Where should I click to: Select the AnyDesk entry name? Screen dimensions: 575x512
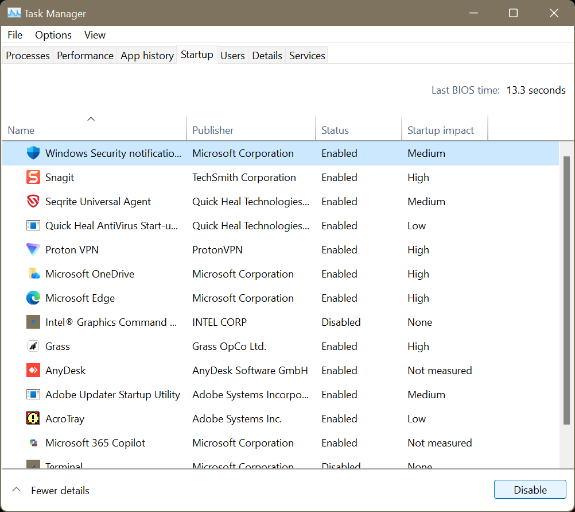click(x=65, y=370)
